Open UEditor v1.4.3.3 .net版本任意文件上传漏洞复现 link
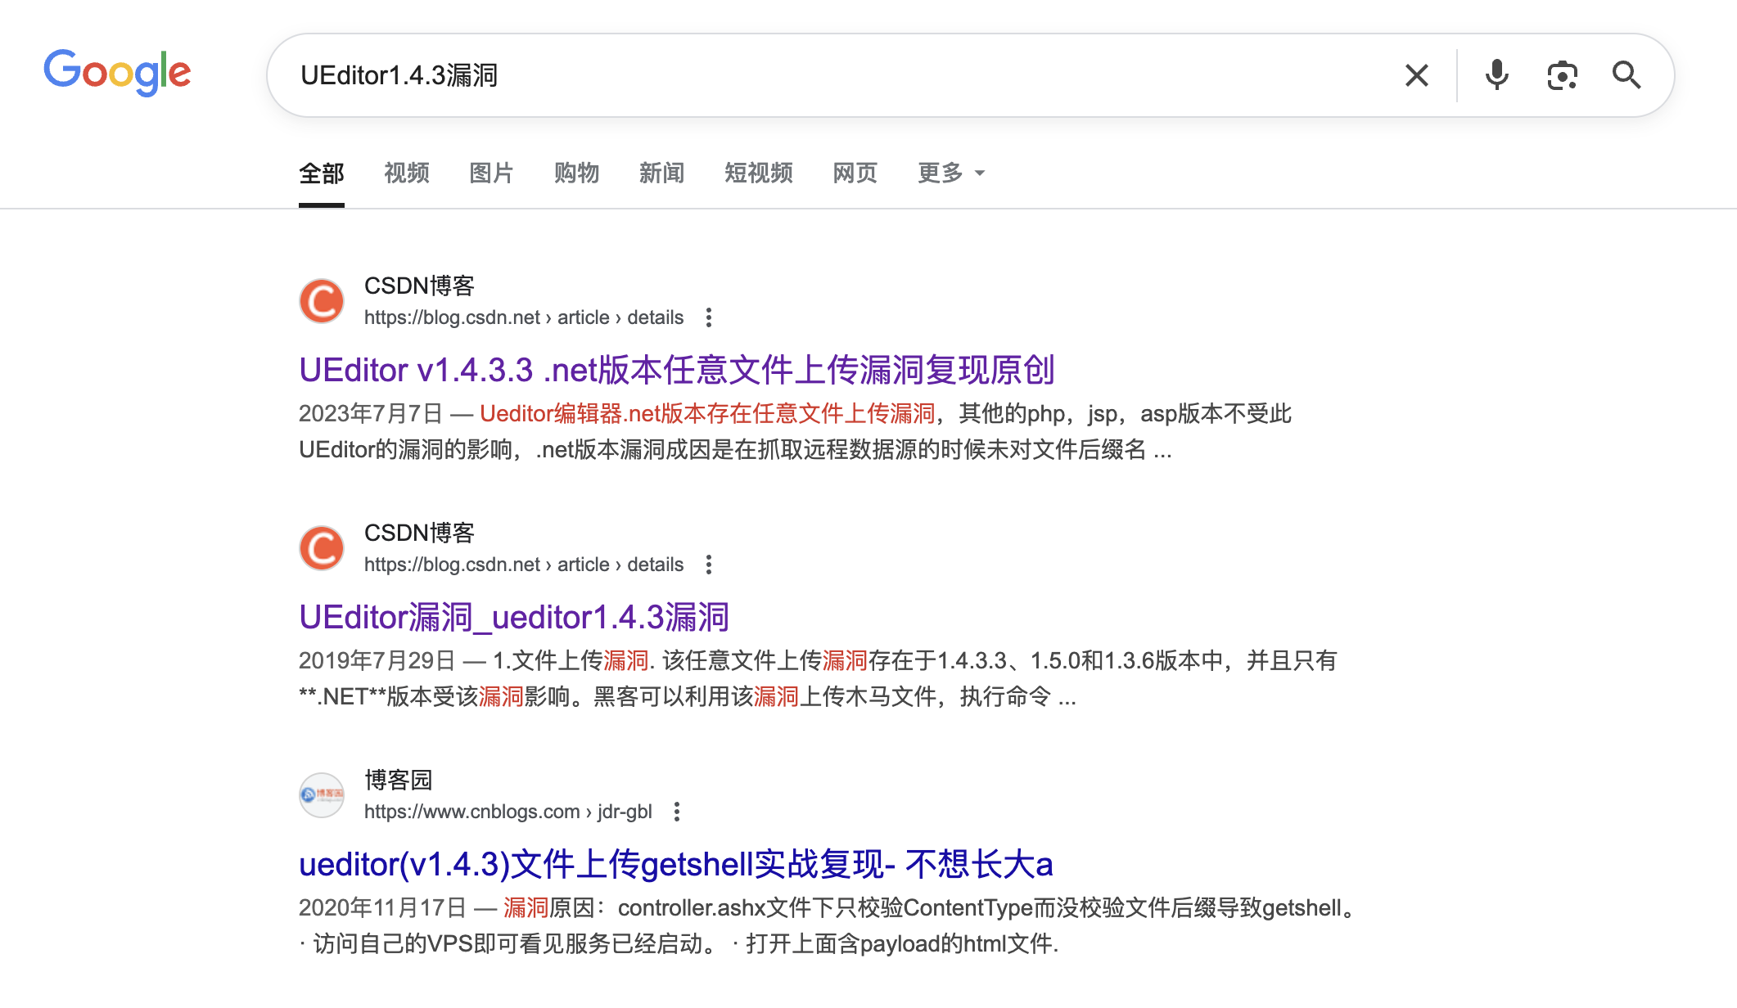Viewport: 1737px width, 1008px height. (677, 371)
